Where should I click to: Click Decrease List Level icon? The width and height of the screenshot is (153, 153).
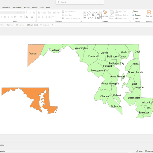(x=50, y=13)
